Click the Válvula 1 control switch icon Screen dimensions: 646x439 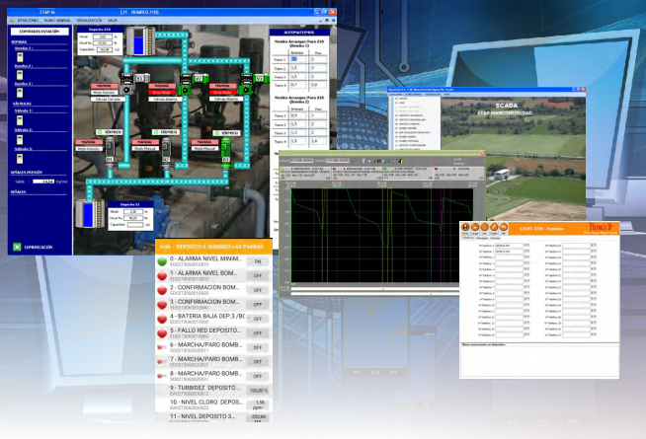(20, 120)
